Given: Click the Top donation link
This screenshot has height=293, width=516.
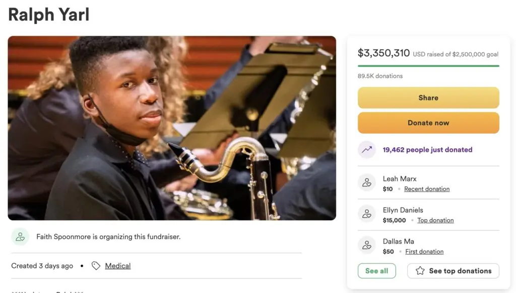Looking at the screenshot, I should (435, 220).
